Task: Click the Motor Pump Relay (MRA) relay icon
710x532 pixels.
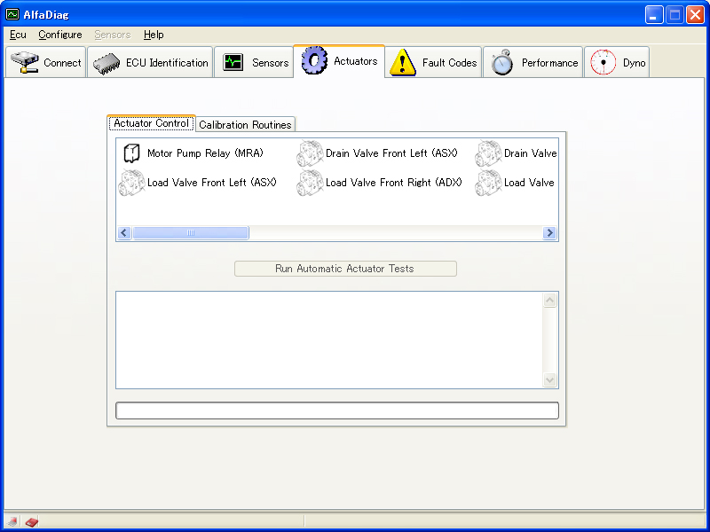Action: [x=131, y=153]
